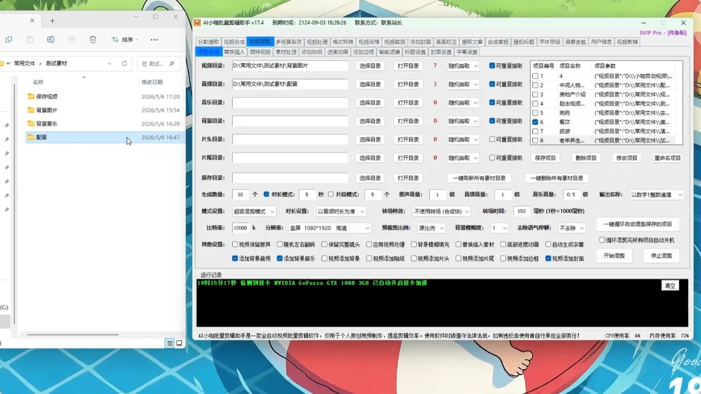
Task: Switch to 字幕设置 sub-tab
Action: click(x=467, y=52)
